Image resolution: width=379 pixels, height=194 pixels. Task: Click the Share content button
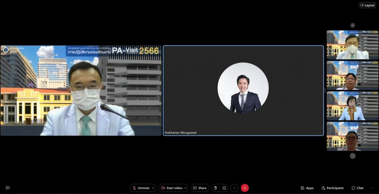pyautogui.click(x=200, y=188)
